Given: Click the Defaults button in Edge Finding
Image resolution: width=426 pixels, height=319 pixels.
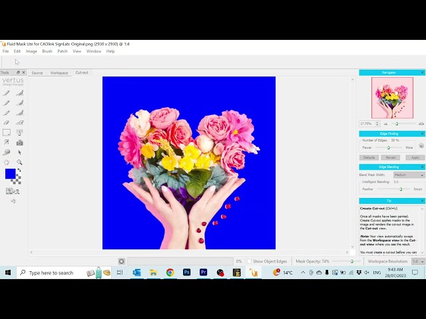Looking at the screenshot, I should [x=369, y=158].
